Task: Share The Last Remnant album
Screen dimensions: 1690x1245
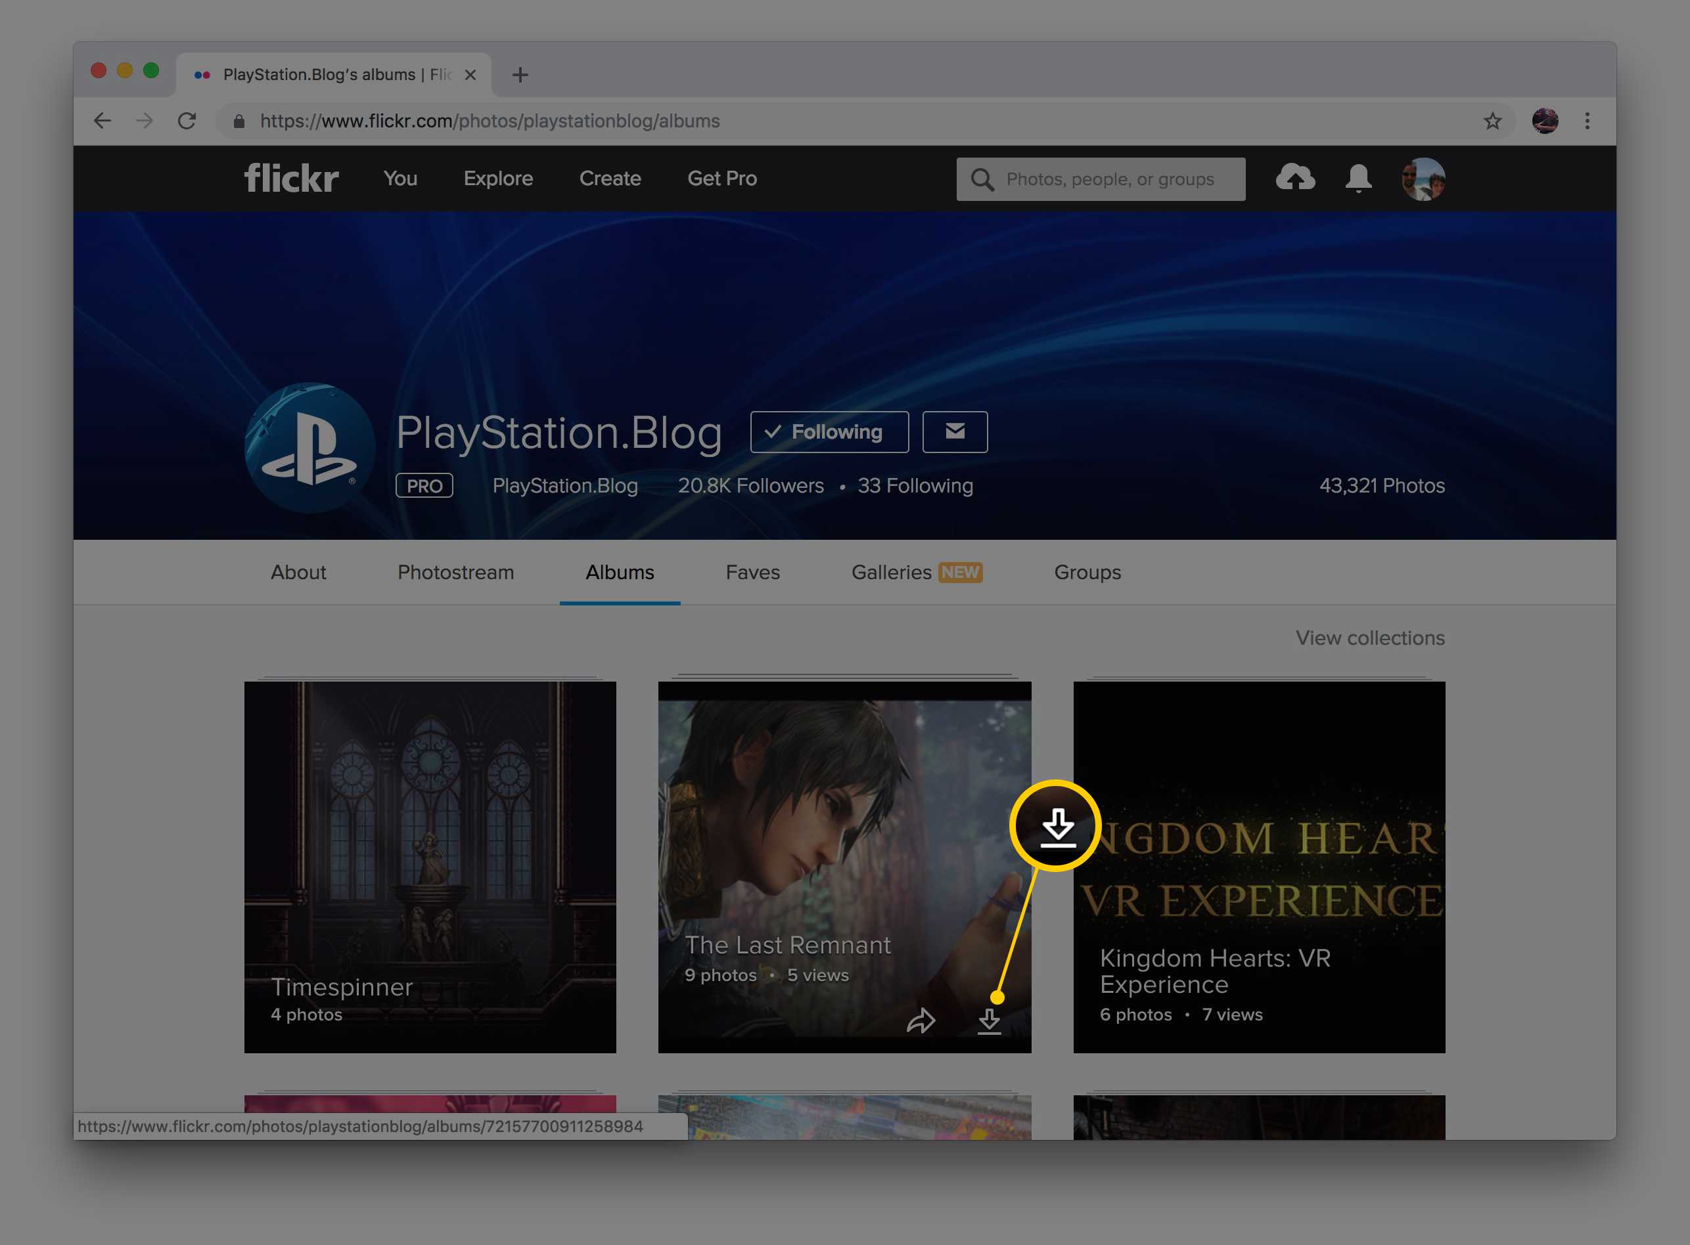Action: coord(921,1021)
